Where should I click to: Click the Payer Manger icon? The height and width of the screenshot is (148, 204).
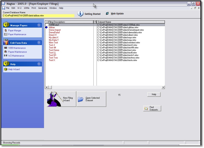[x=6, y=30]
